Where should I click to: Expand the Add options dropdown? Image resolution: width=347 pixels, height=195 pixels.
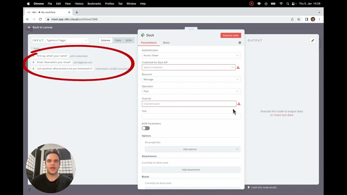pos(192,149)
